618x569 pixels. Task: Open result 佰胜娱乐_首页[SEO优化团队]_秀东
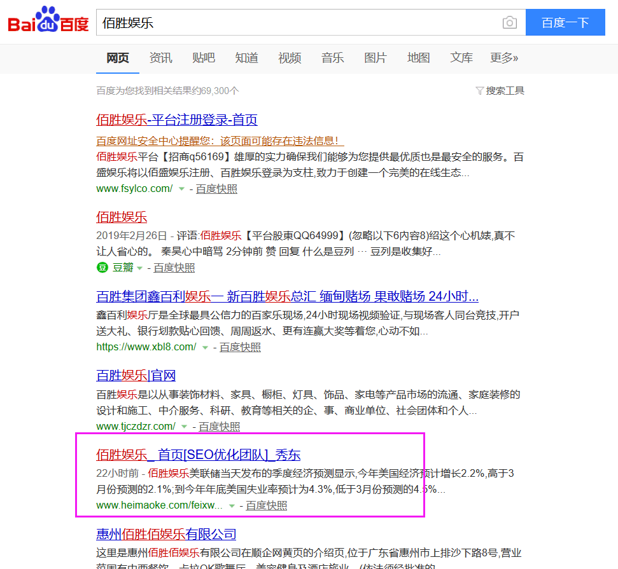[x=198, y=455]
